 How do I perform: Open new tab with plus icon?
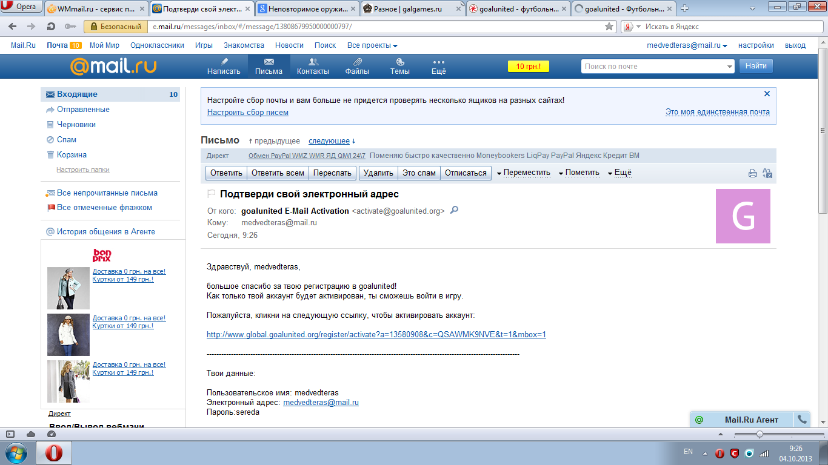[684, 8]
